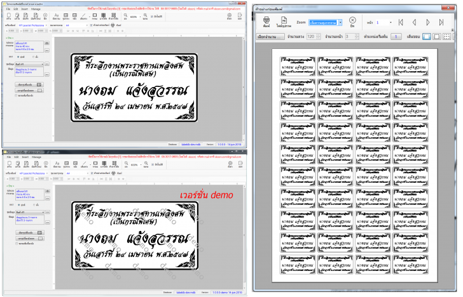
Task: Click the Save As icon in top editor toolbar
Action: click(36, 16)
